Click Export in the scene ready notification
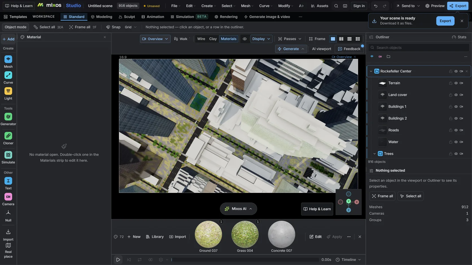The width and height of the screenshot is (472, 265). click(x=445, y=21)
